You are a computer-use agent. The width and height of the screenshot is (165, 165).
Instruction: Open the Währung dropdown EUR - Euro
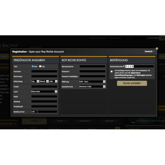pos(92,82)
